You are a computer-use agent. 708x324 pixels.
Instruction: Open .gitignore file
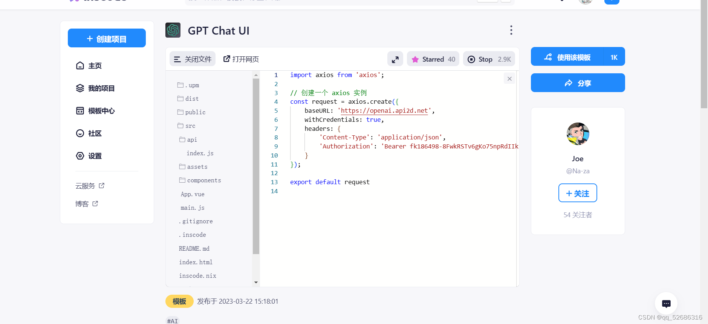196,221
